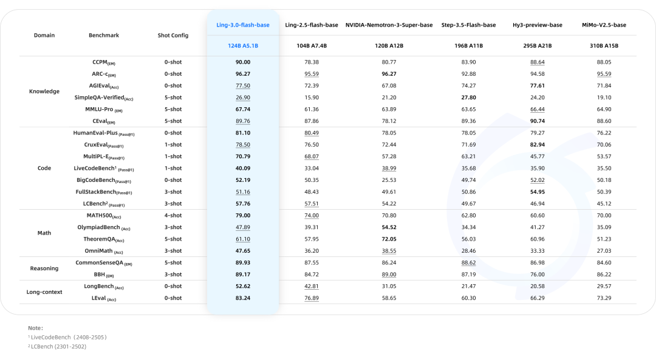Select the Ling-2.5-flash-base column header
Screen dimensions: 656x357
[x=311, y=25]
